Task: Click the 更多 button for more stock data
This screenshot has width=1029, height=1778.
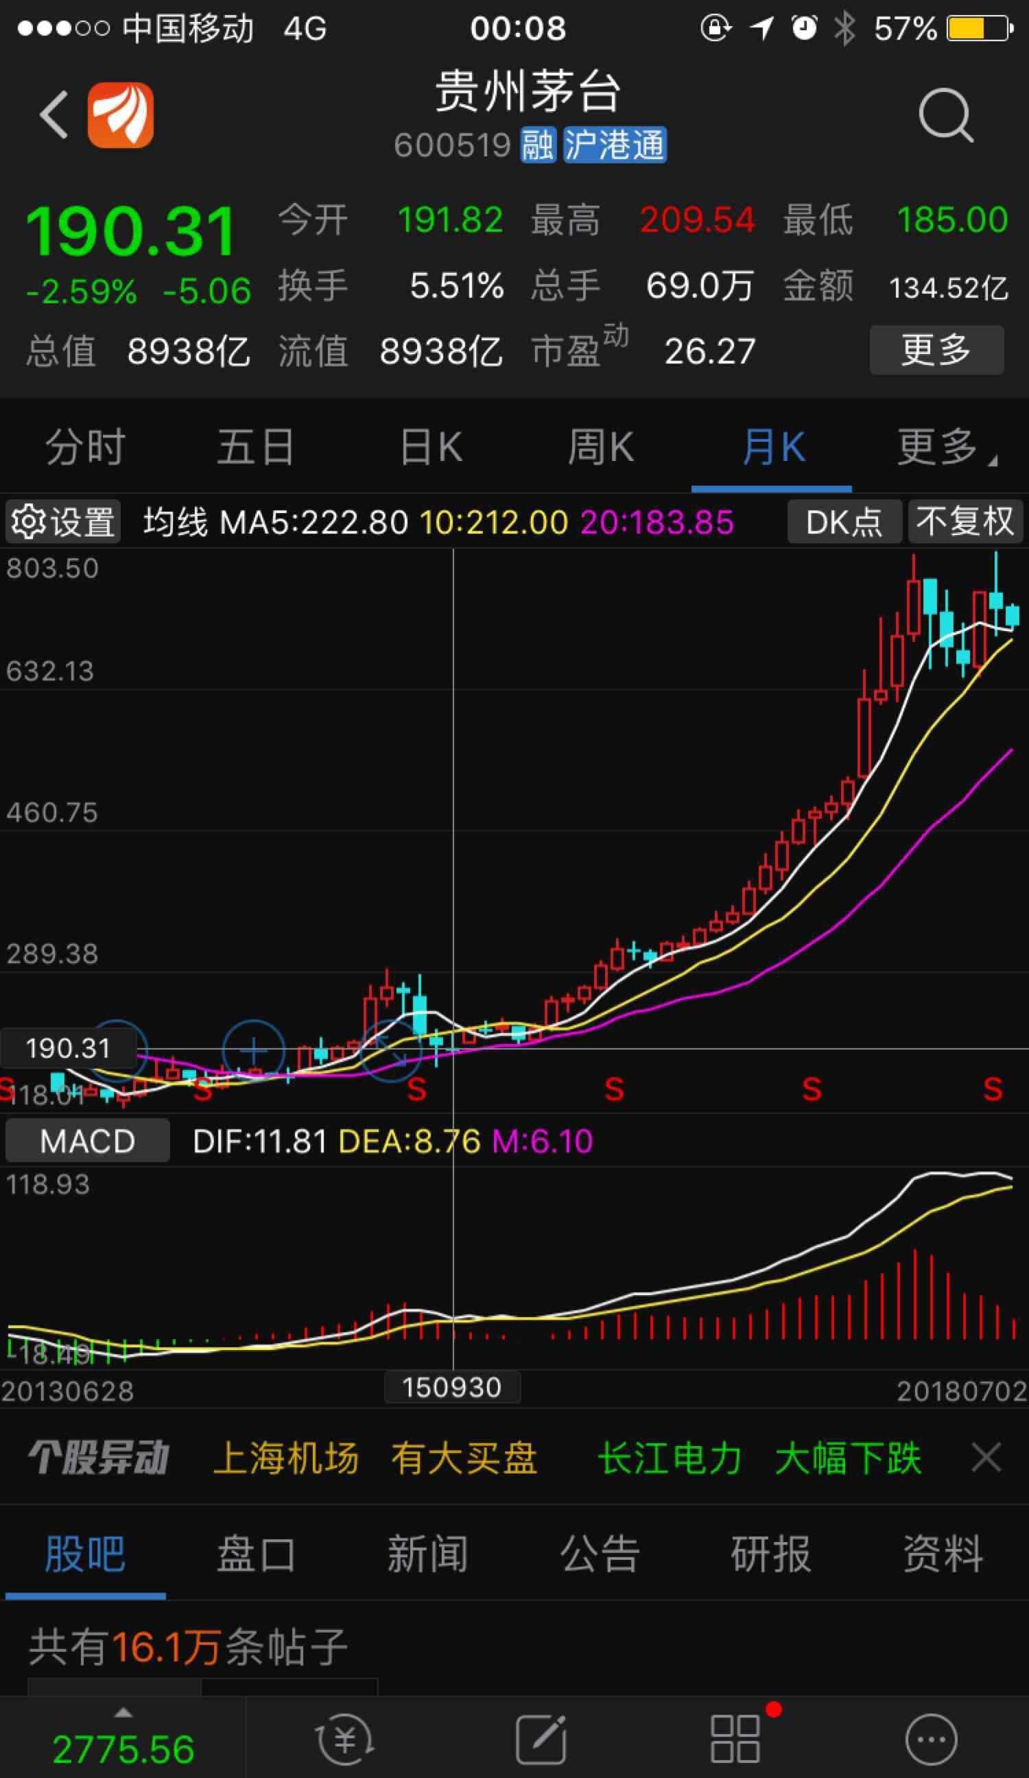Action: click(936, 350)
